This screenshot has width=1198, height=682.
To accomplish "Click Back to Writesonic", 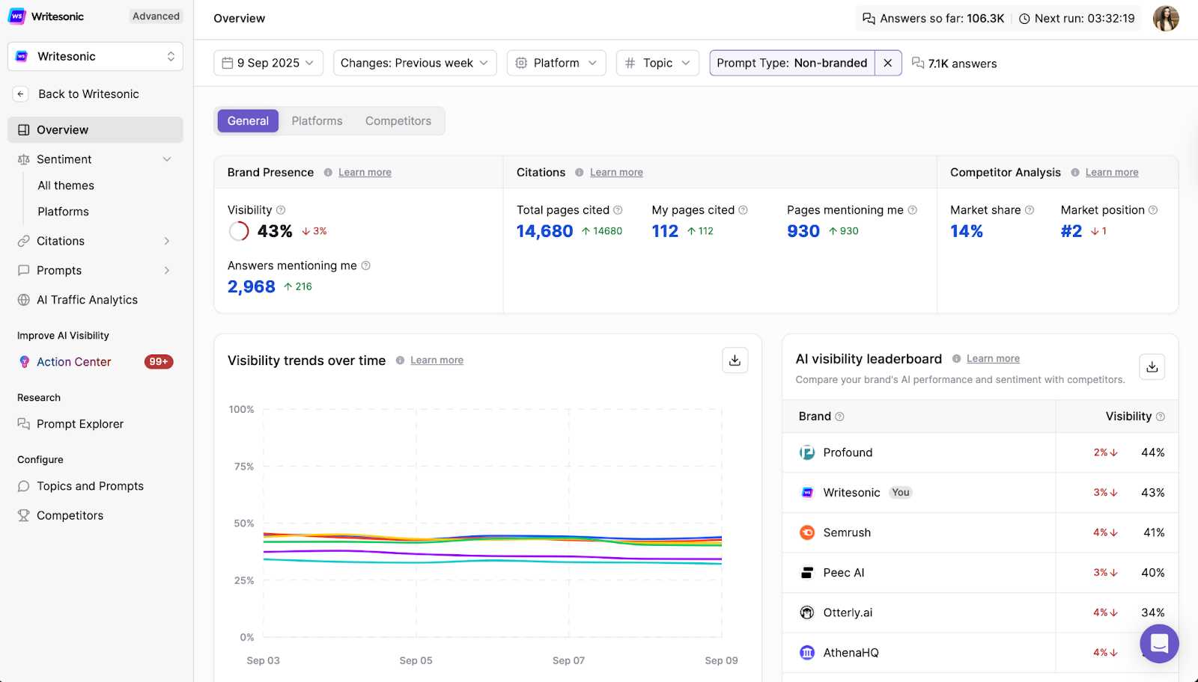I will (x=88, y=94).
